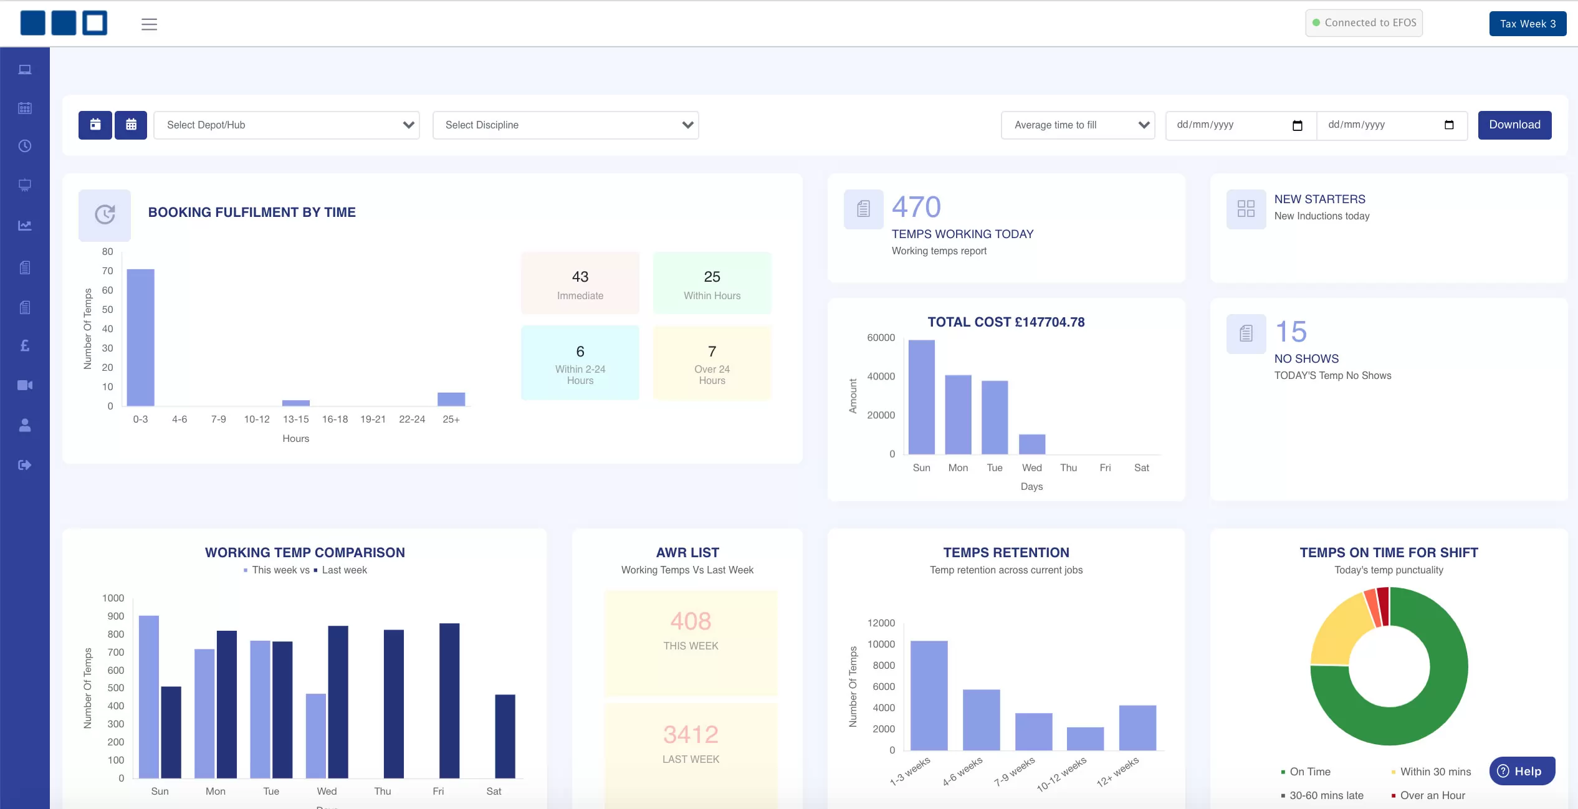Open the dashboard monitor icon in sidebar
This screenshot has width=1578, height=809.
point(25,69)
